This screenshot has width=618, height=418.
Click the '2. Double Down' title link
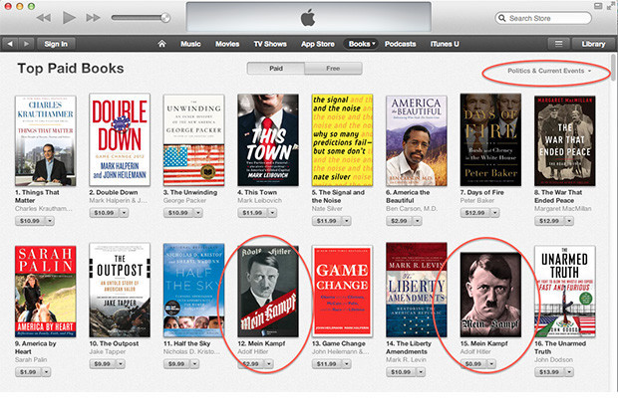(114, 192)
